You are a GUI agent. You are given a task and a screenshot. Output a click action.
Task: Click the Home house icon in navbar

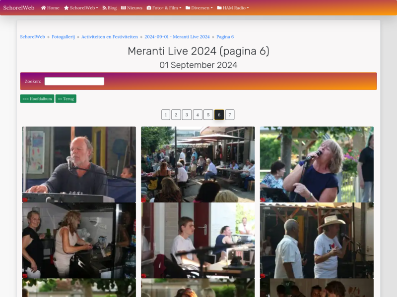point(43,8)
